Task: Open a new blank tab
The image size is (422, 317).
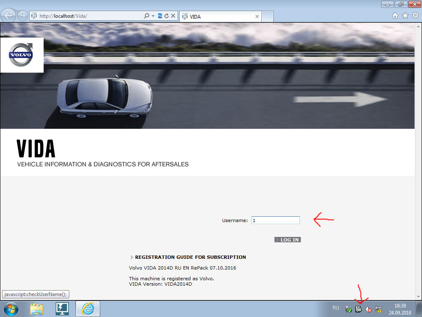Action: point(267,17)
